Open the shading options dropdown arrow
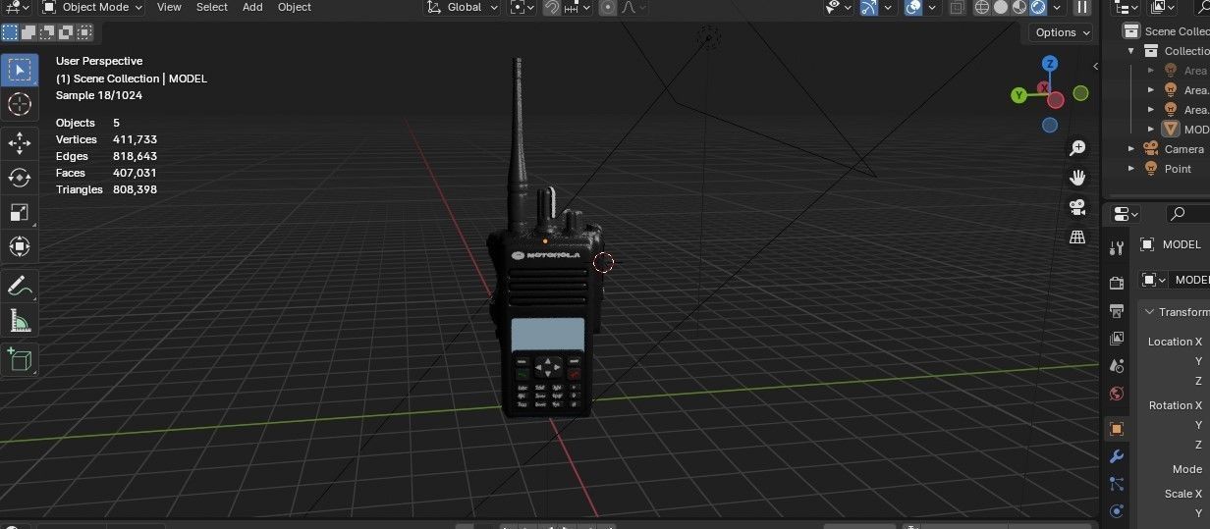 point(1056,7)
